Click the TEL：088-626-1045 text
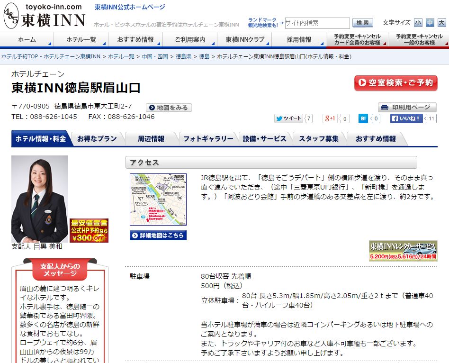 pos(44,117)
